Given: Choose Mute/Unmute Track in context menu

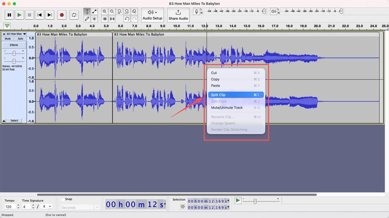Looking at the screenshot, I should pyautogui.click(x=235, y=108).
